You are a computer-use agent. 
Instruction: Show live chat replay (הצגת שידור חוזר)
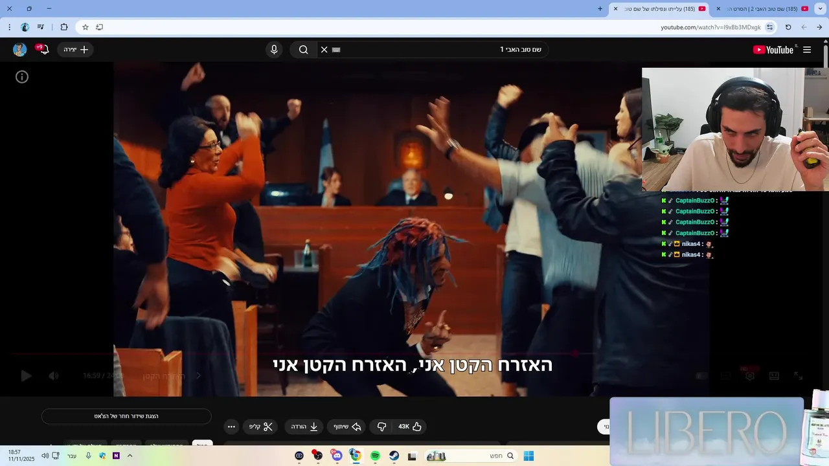click(126, 416)
